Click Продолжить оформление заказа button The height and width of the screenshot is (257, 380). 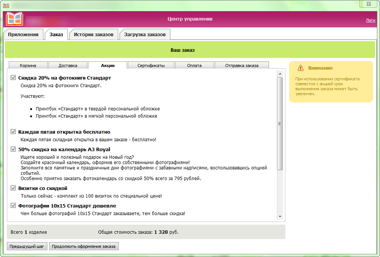[x=84, y=246]
